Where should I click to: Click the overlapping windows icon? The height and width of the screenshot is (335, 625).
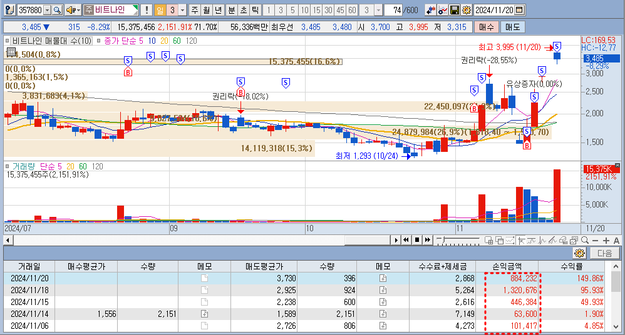click(499, 240)
